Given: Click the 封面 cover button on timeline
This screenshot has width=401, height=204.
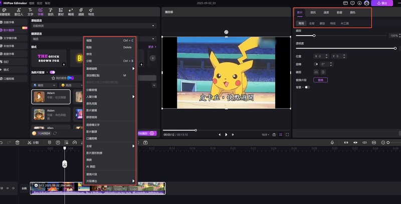Looking at the screenshot, I should [x=24, y=188].
